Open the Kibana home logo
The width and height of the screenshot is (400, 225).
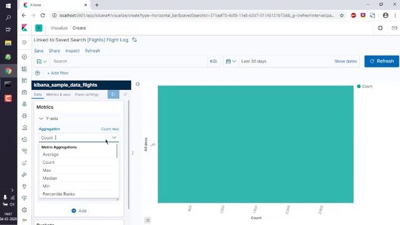(24, 27)
